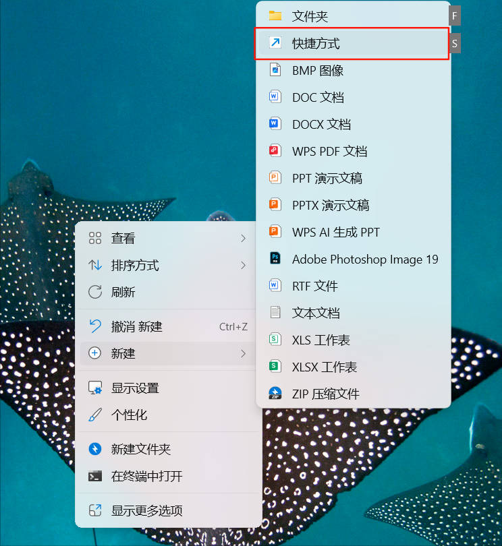502x546 pixels.
Task: Click the shortcut arrow icon beside 快捷方式
Action: [x=275, y=43]
